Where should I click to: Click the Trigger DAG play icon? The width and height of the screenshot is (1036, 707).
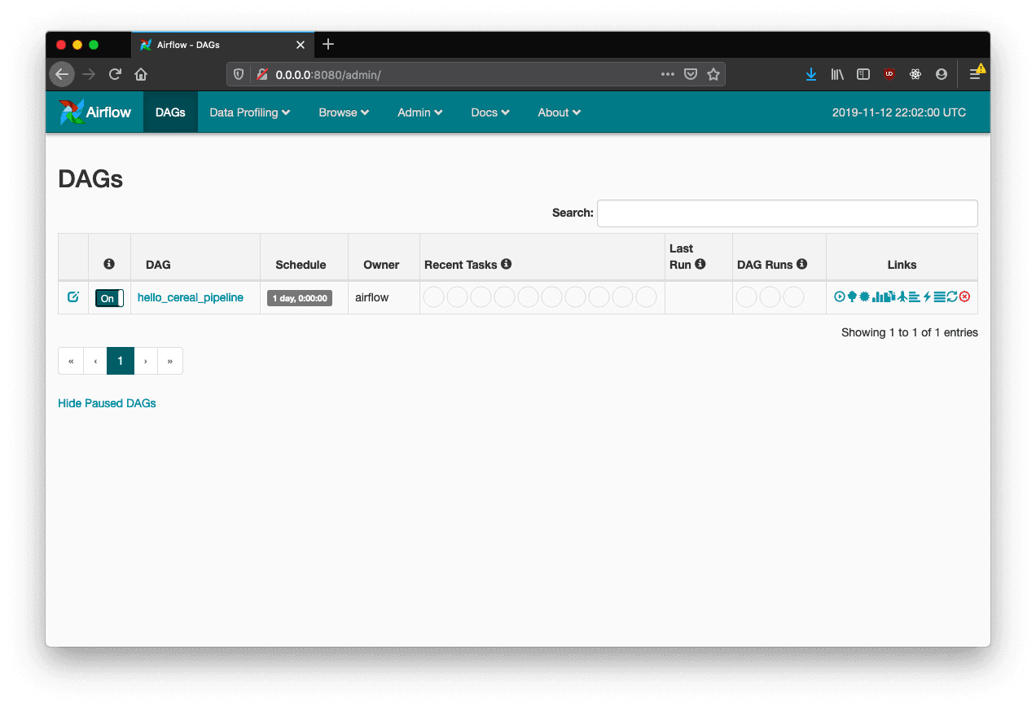coord(840,297)
